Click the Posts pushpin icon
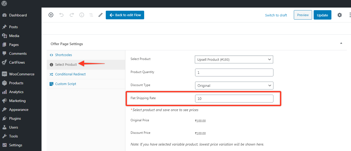The height and width of the screenshot is (151, 351). (x=4, y=27)
